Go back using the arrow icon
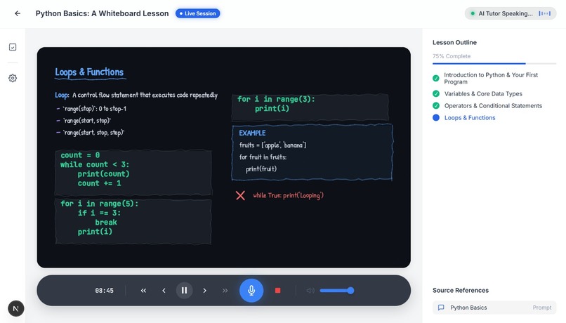The image size is (566, 323). pos(18,13)
